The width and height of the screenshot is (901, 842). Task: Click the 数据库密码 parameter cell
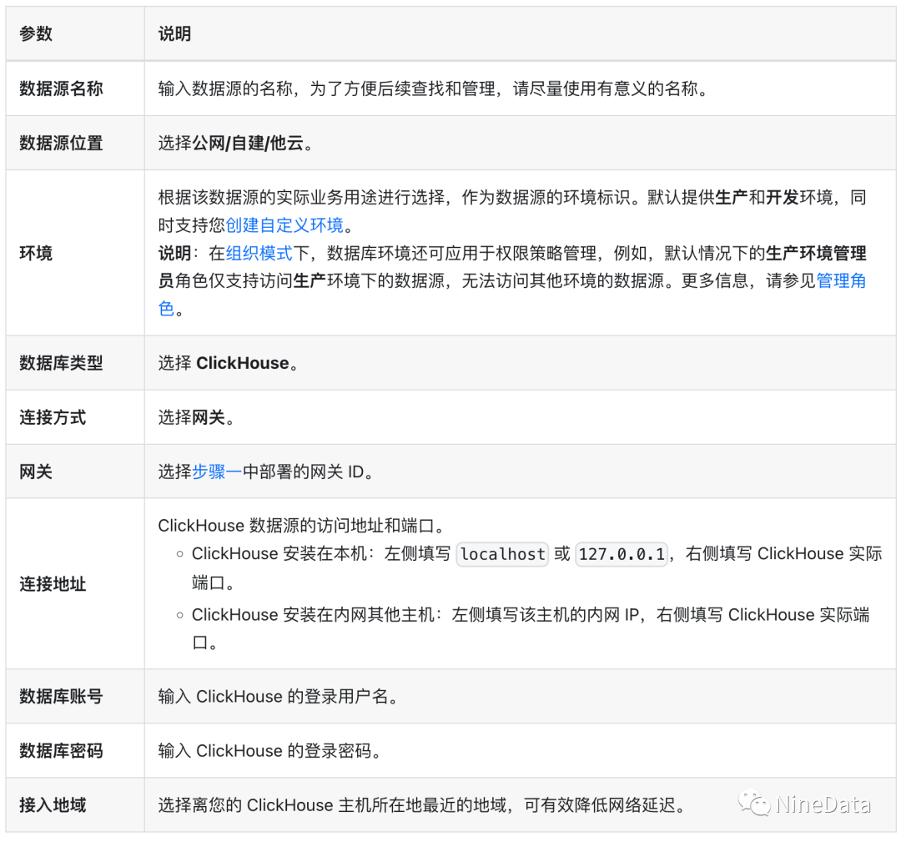[x=75, y=750]
